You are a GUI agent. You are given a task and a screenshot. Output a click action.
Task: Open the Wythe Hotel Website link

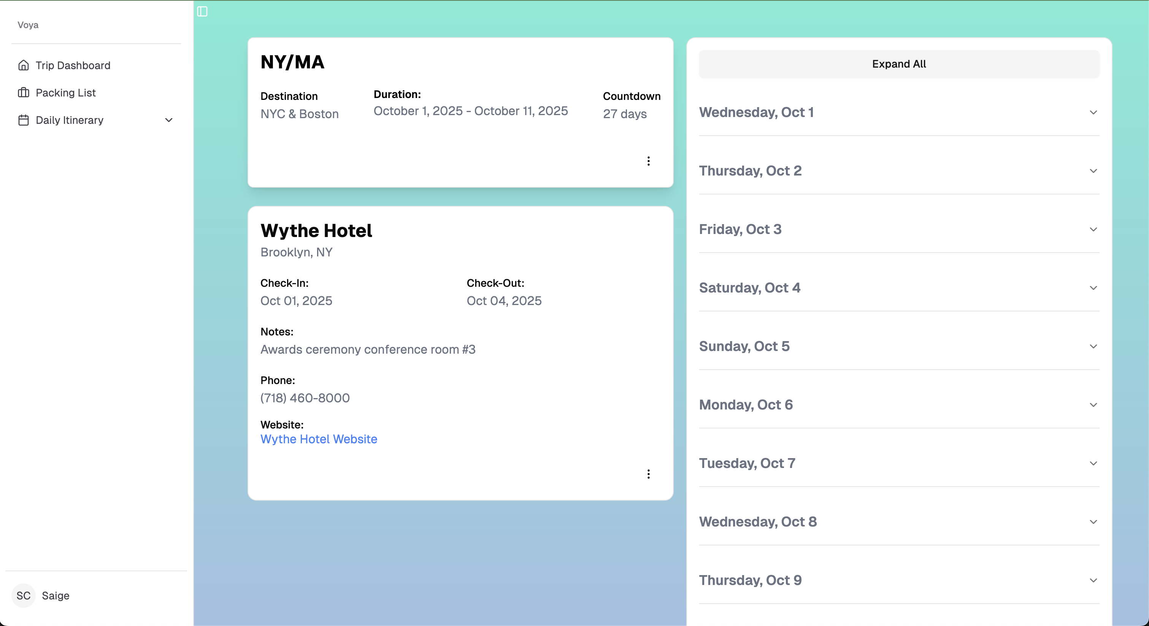point(319,439)
